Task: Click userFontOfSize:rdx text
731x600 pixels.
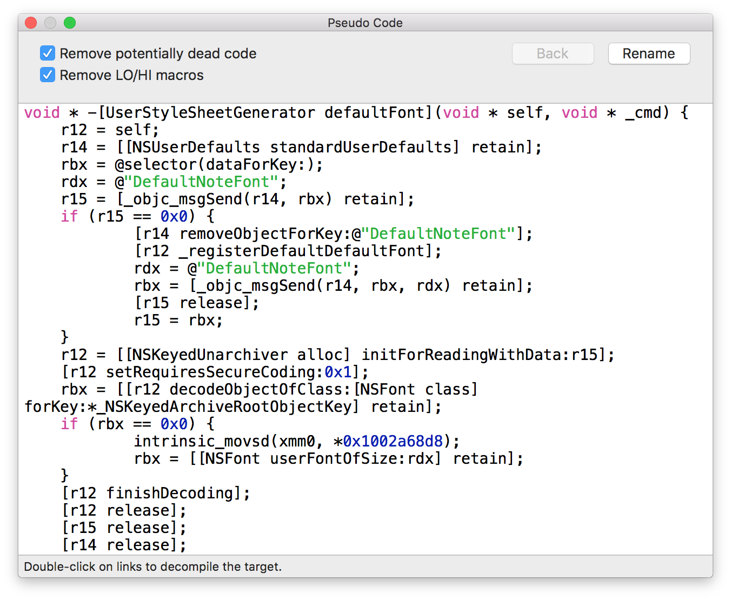Action: coord(352,458)
